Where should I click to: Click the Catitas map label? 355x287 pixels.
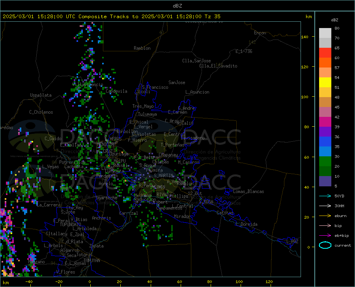(x=225, y=213)
